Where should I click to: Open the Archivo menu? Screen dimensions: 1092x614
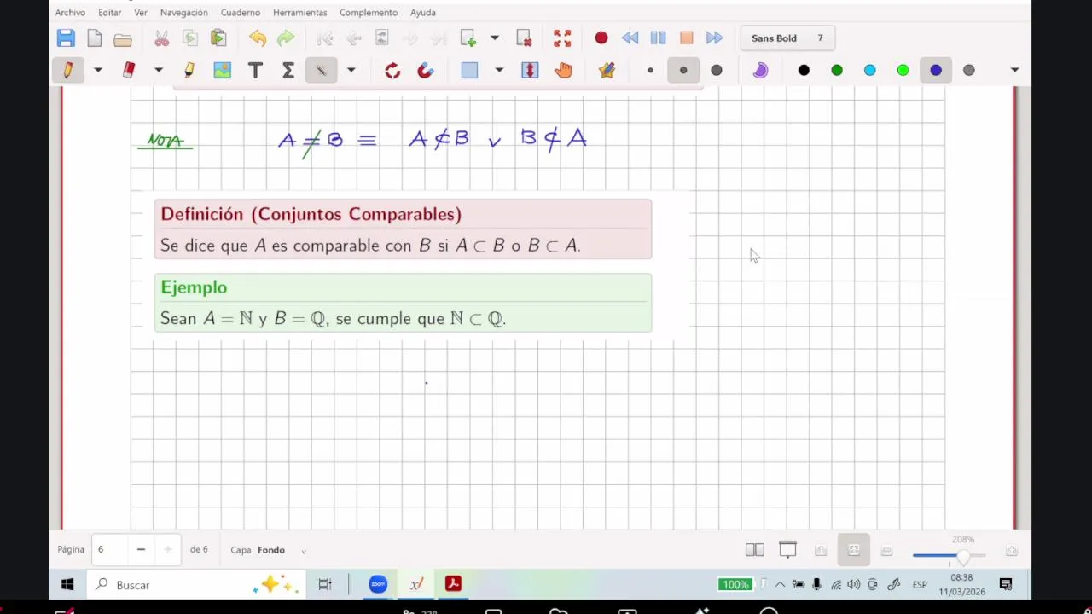pyautogui.click(x=70, y=13)
